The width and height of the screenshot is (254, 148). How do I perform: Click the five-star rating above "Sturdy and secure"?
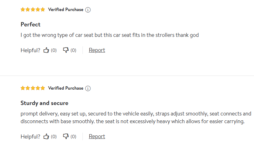pyautogui.click(x=33, y=88)
